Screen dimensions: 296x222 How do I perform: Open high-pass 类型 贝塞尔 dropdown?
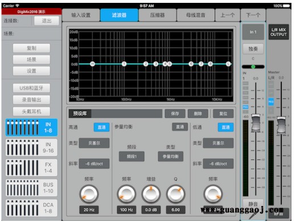(x=94, y=143)
